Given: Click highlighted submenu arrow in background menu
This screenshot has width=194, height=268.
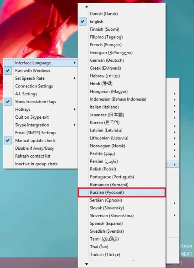Looking at the screenshot, I should [174, 165].
